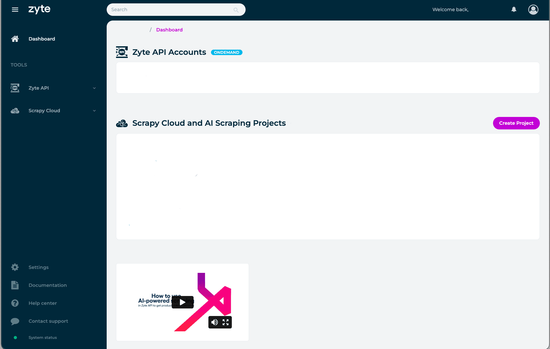Click the Help center question icon
The height and width of the screenshot is (349, 550).
(x=15, y=303)
